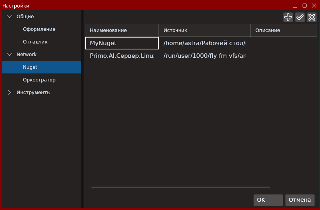
Task: Go to the Оркестратор settings page
Action: pyautogui.click(x=39, y=80)
